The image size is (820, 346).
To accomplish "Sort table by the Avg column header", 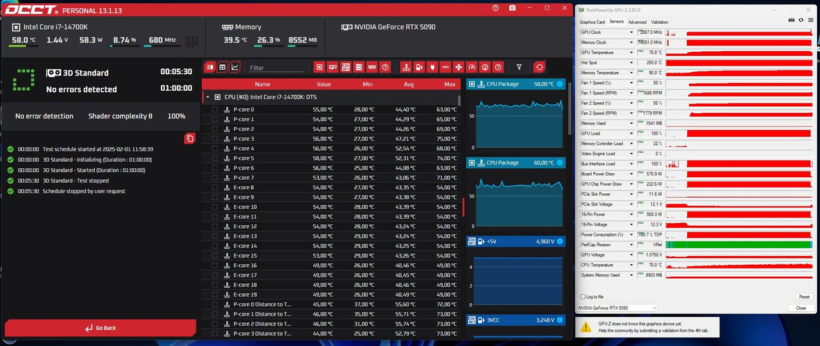I will [x=409, y=84].
